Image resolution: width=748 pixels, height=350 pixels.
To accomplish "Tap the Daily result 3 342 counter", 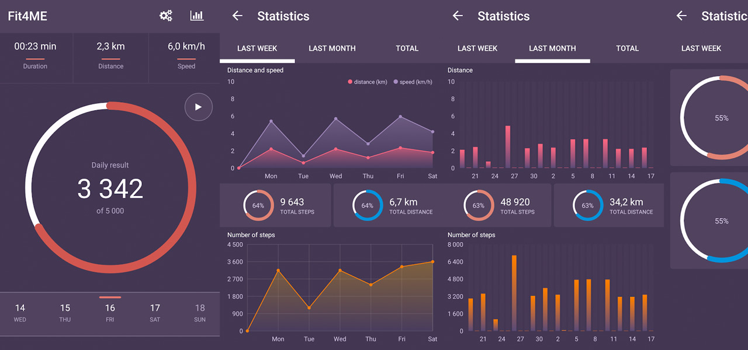I will pyautogui.click(x=110, y=188).
